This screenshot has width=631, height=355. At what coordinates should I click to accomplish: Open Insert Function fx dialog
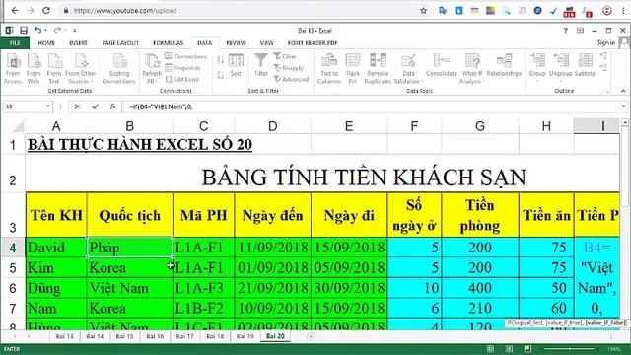pyautogui.click(x=112, y=106)
